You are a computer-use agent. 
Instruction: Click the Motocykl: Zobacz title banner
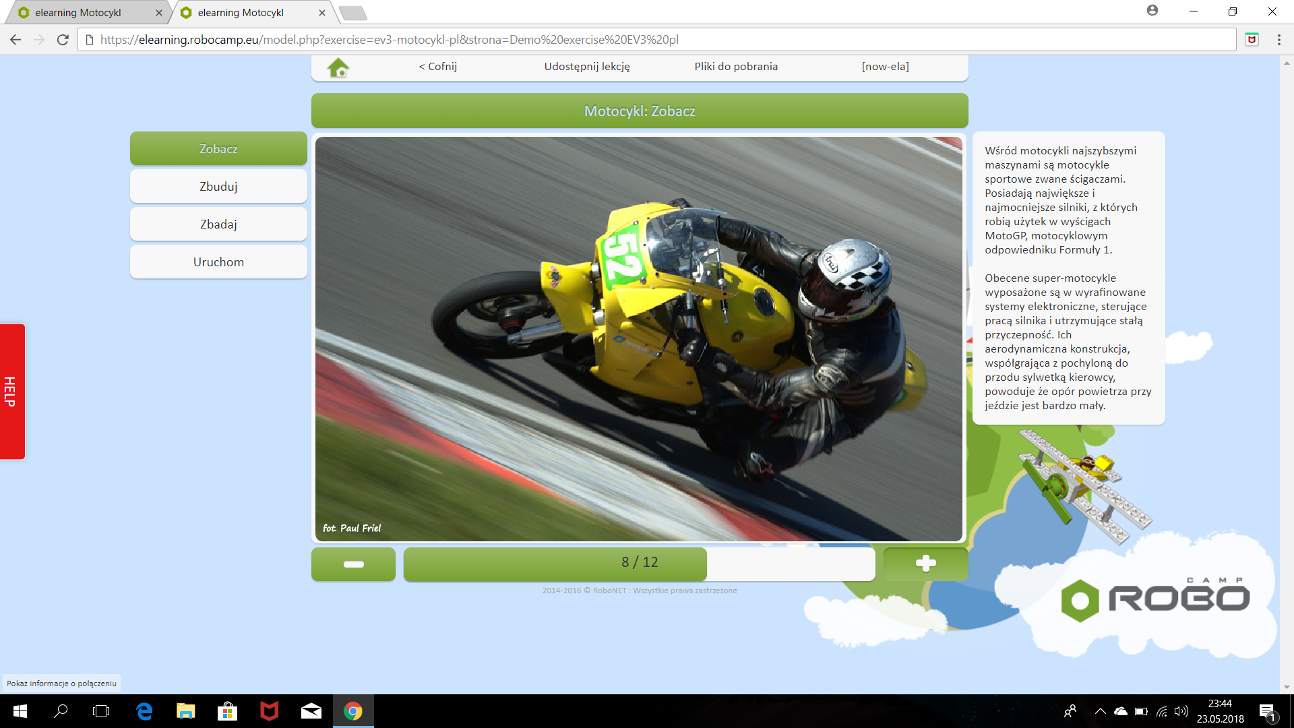coord(640,111)
